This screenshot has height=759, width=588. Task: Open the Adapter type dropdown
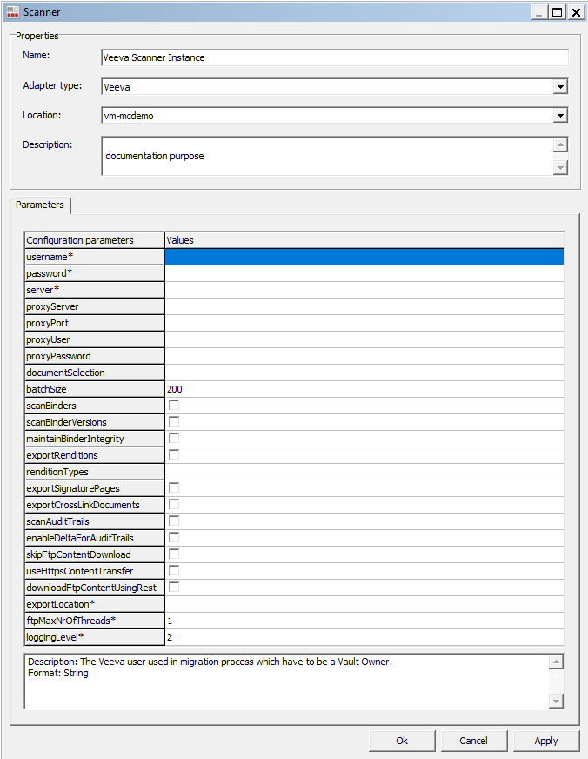561,86
